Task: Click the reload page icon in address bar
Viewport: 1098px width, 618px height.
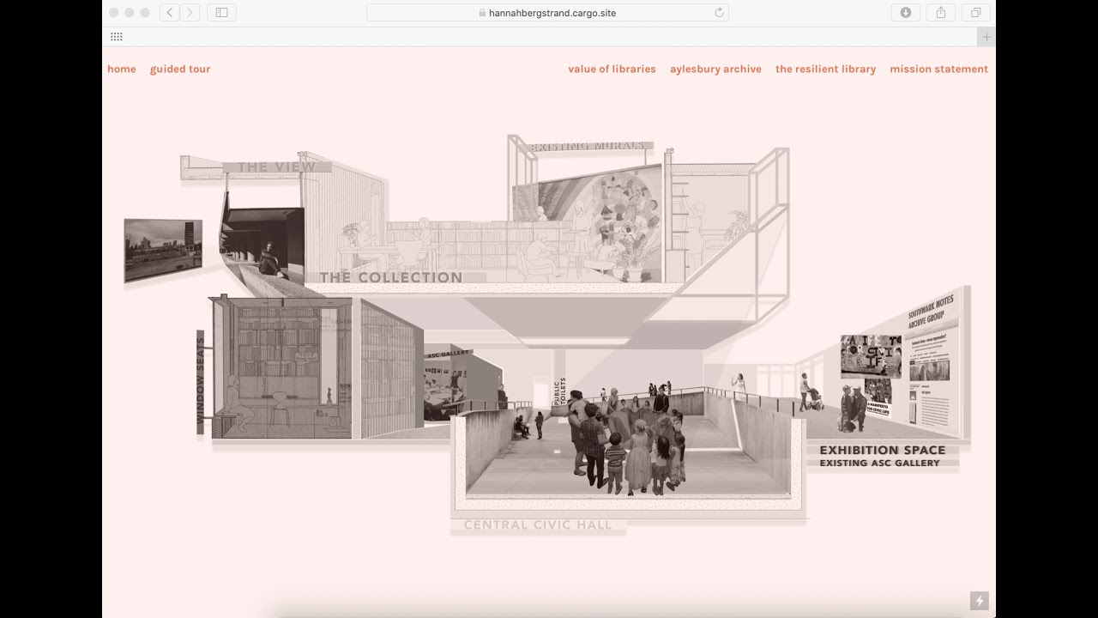Action: [x=719, y=12]
